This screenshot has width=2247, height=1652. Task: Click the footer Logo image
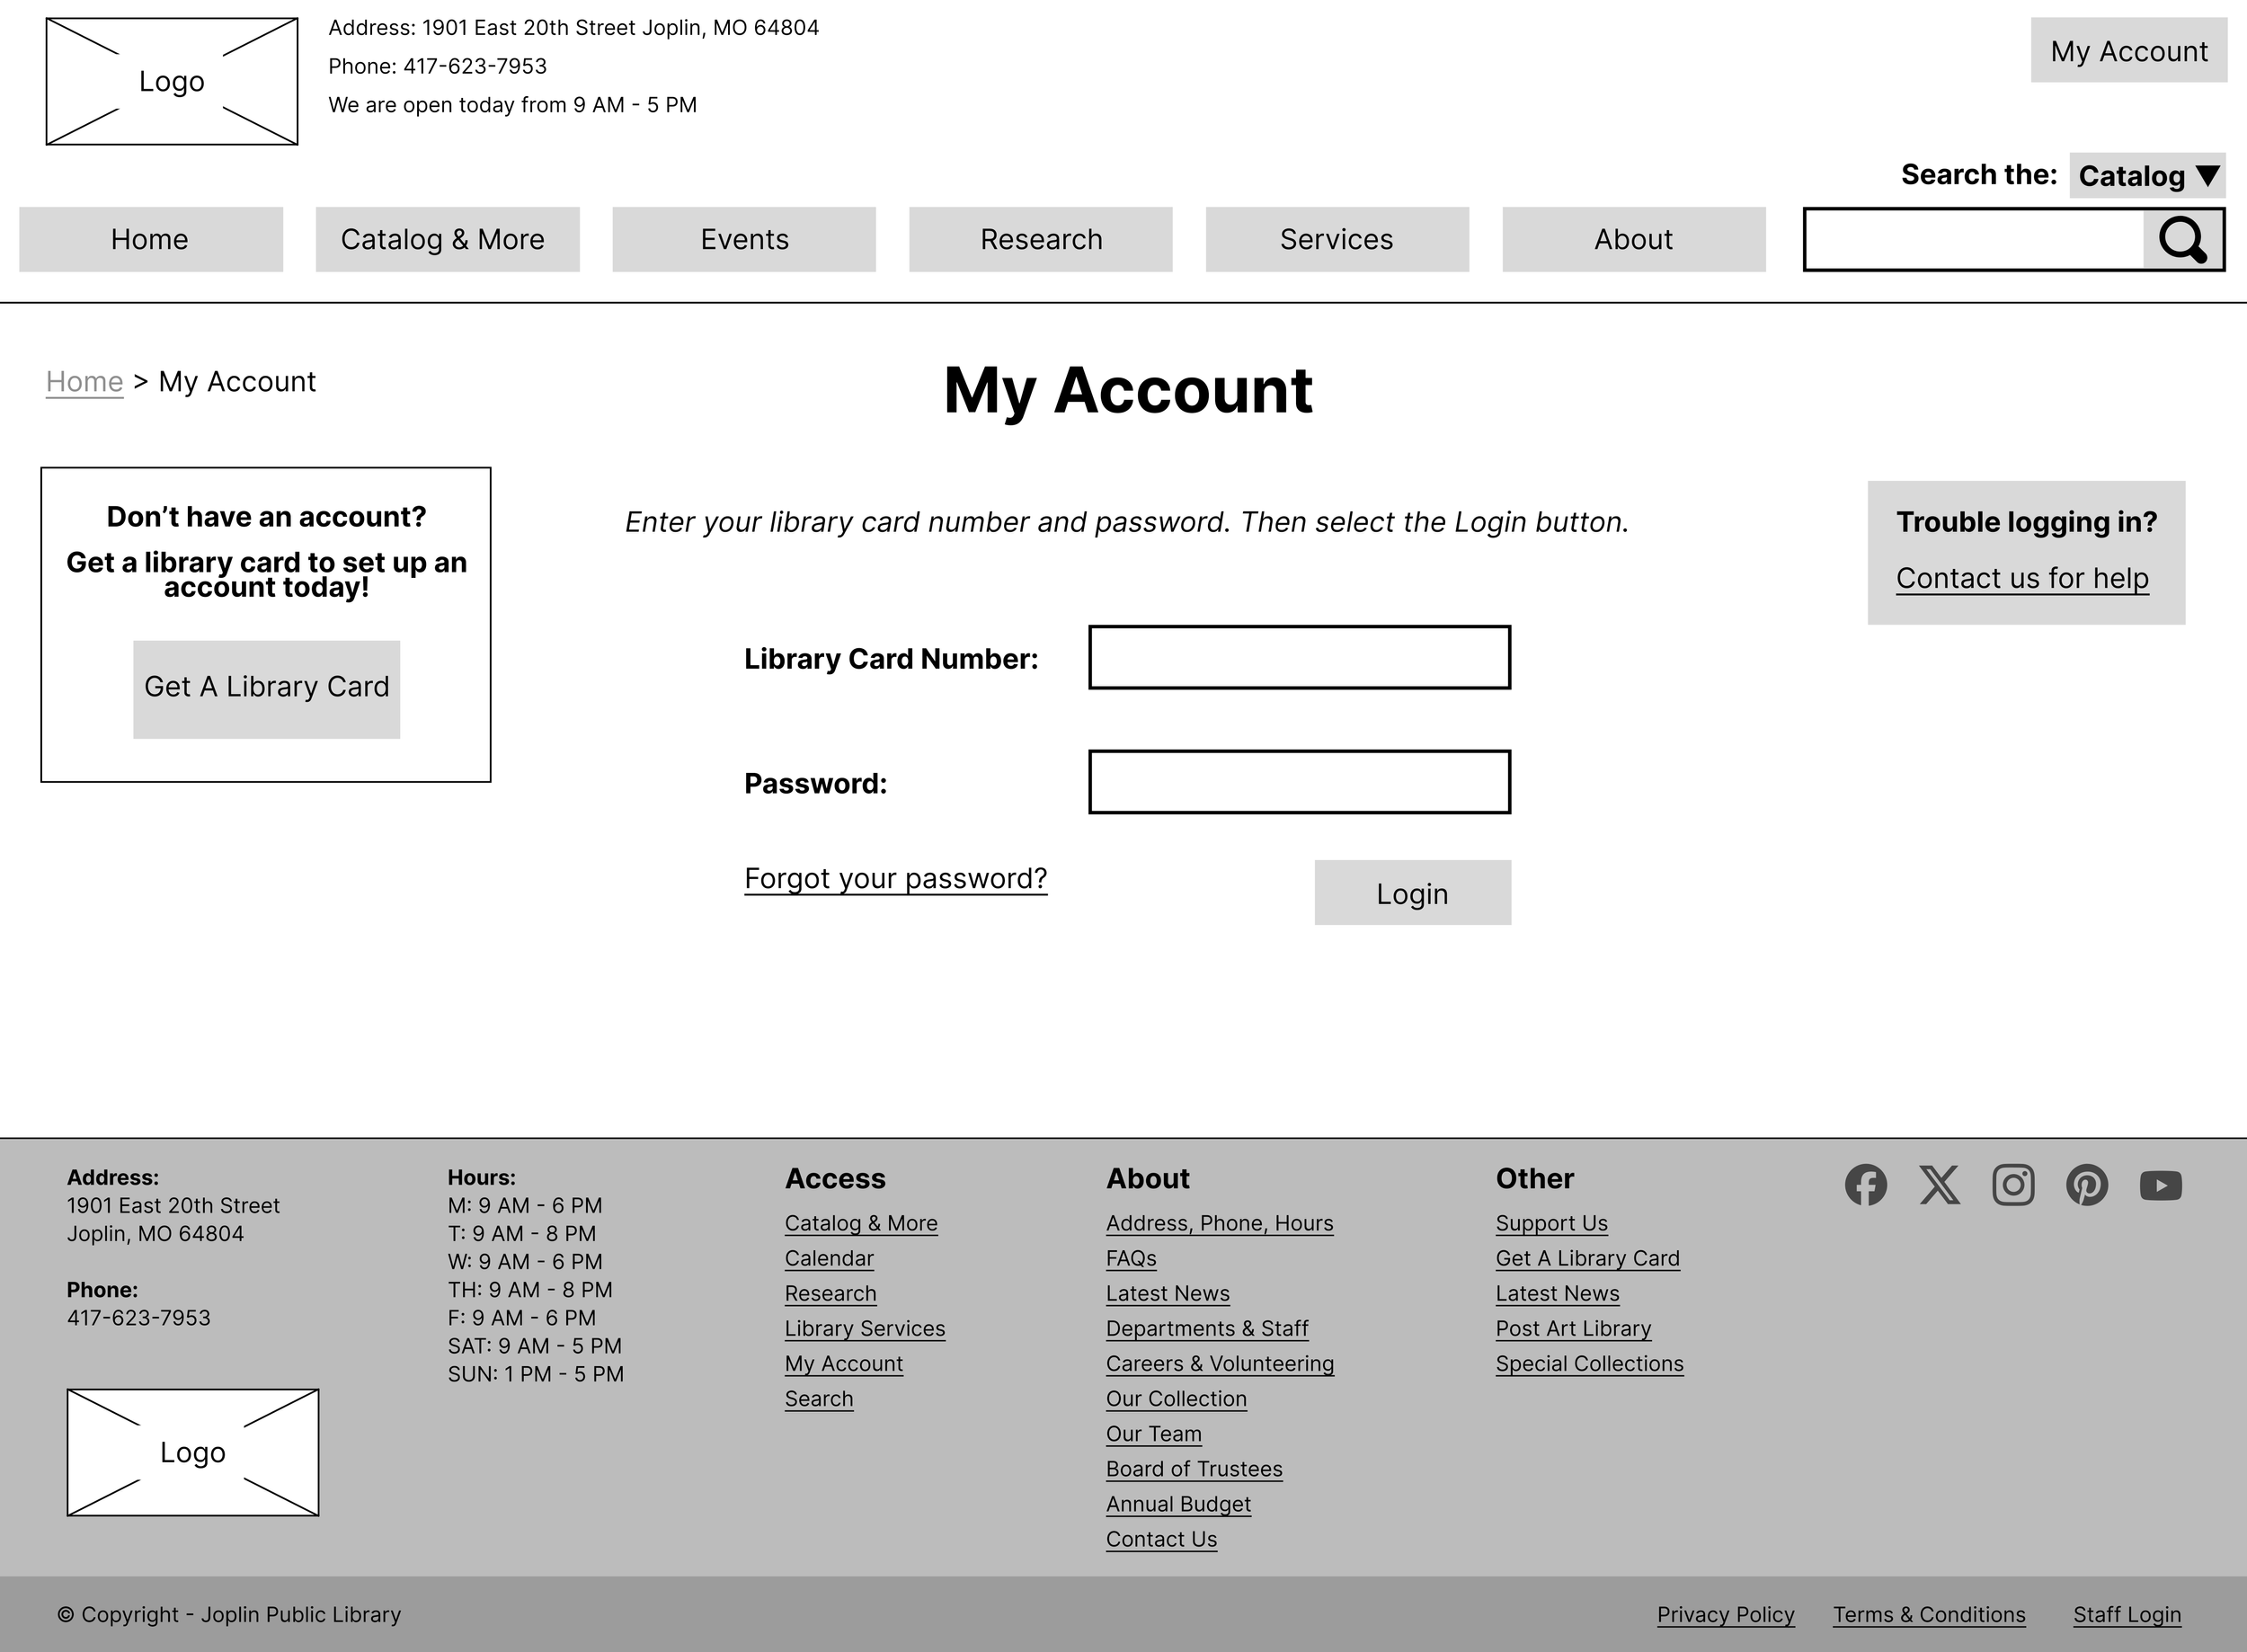coord(193,1452)
